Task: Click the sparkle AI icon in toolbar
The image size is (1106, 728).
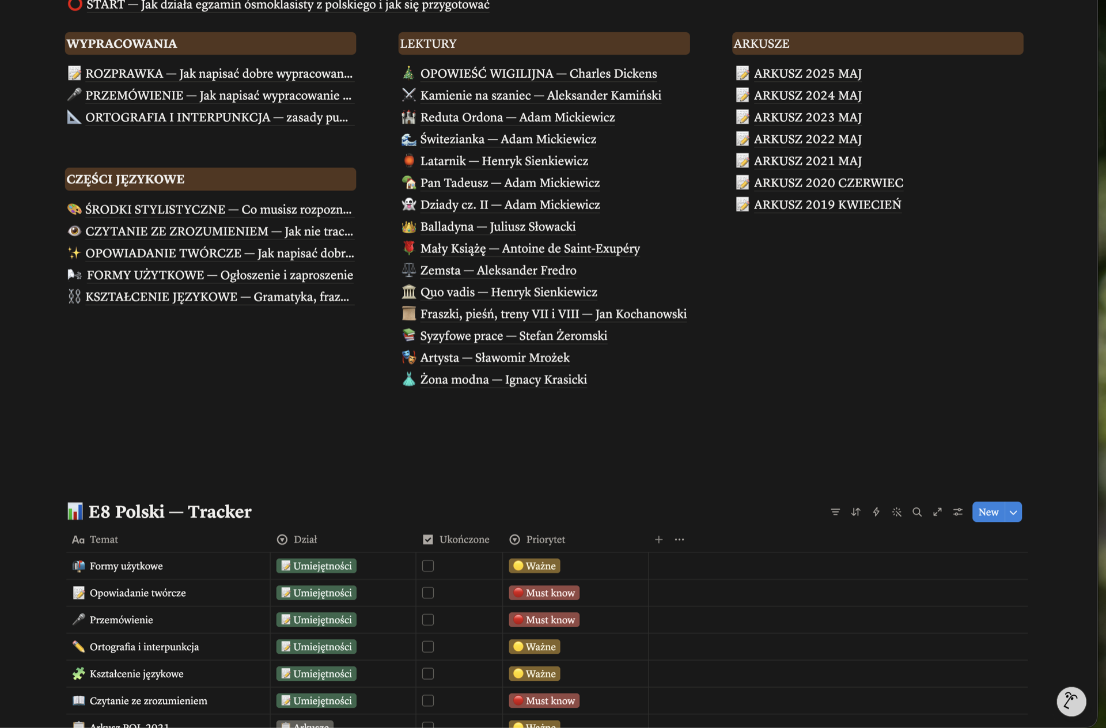Action: click(897, 512)
